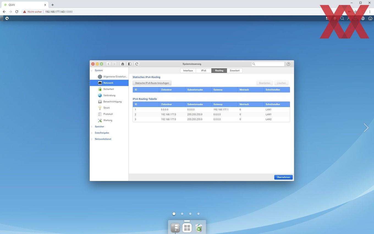
Task: Reload the browser page
Action: (17, 12)
